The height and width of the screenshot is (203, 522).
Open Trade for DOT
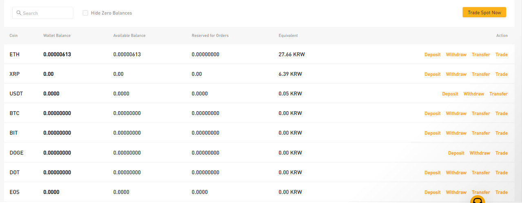pos(501,172)
